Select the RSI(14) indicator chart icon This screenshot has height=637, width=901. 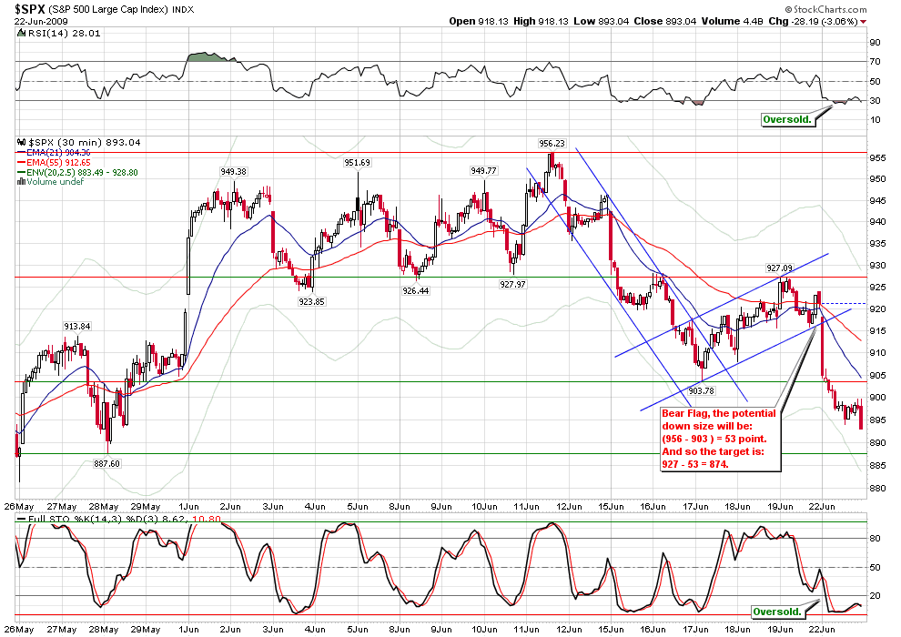click(21, 33)
